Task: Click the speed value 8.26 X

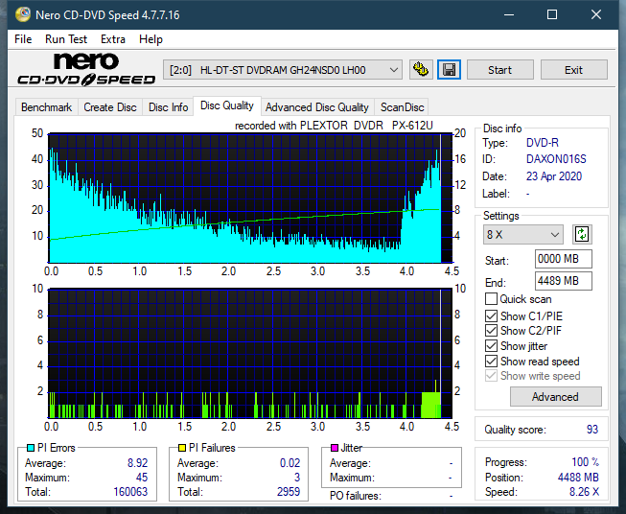Action: (584, 492)
